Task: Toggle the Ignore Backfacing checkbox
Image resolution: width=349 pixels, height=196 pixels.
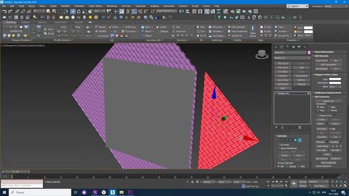Action: 279,148
